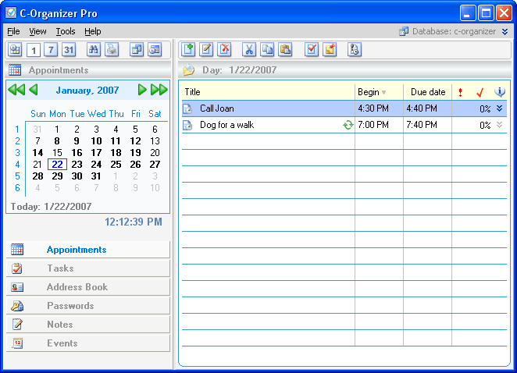Screen dimensions: 517x373
Task: Expand the Database: c-organizer dropdown chevron
Action: tap(505, 31)
